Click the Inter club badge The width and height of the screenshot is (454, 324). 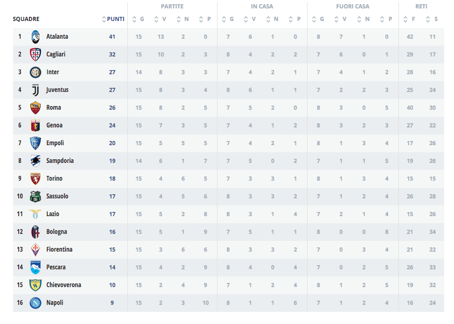[35, 72]
